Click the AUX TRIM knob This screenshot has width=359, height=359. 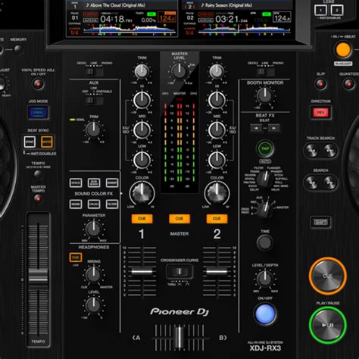click(x=93, y=130)
